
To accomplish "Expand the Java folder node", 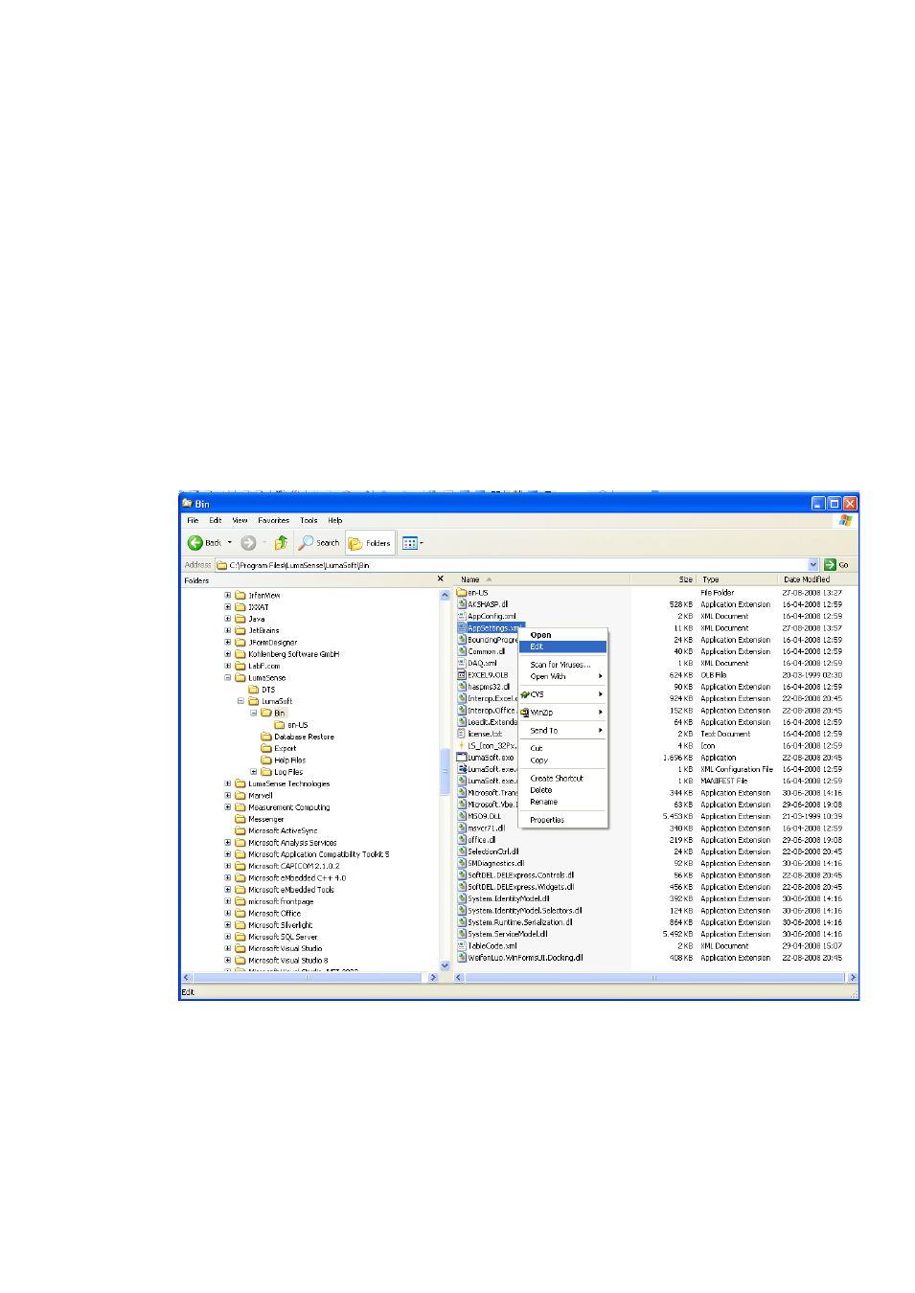I will click(x=228, y=619).
